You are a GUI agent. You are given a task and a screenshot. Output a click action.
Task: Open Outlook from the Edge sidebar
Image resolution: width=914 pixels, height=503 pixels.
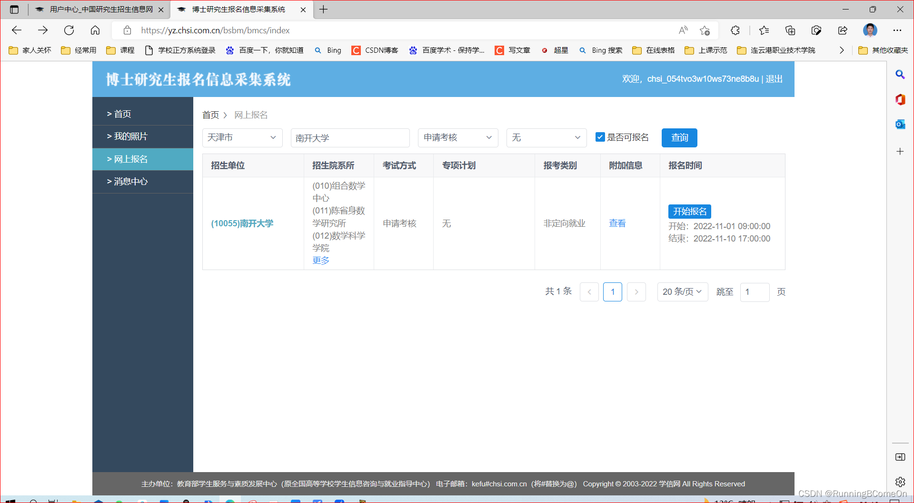click(900, 124)
